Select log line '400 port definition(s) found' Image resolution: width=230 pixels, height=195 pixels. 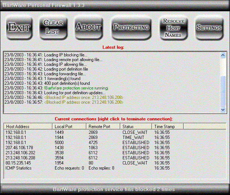pyautogui.click(x=47, y=83)
